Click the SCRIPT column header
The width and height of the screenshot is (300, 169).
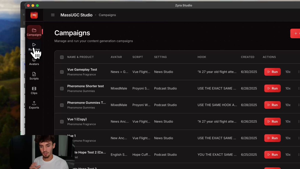(138, 57)
